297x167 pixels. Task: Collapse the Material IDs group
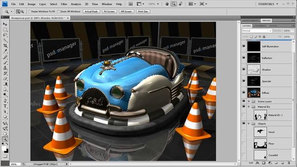tap(249, 107)
